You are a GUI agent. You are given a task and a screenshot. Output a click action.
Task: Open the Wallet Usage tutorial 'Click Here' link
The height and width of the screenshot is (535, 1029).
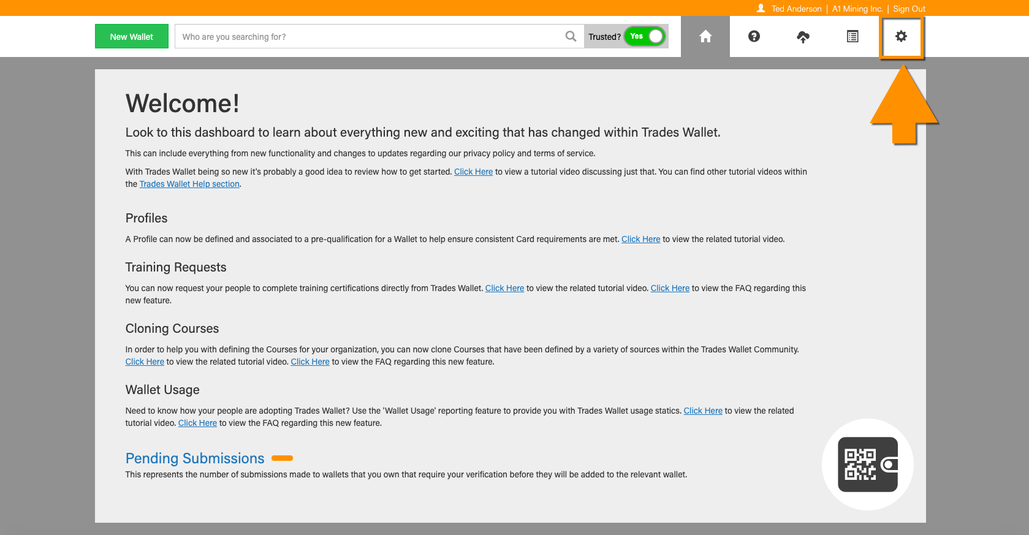[703, 411]
